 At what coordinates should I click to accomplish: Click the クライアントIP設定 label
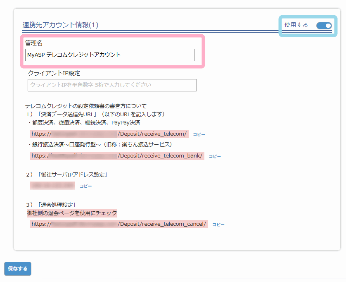pyautogui.click(x=54, y=73)
